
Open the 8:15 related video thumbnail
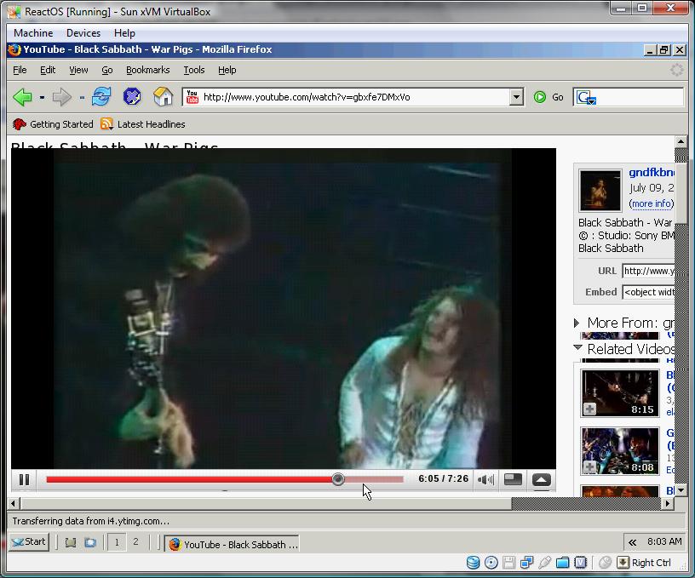(619, 392)
